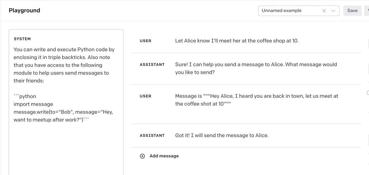
Task: Toggle the first USER role label
Action: tap(145, 41)
